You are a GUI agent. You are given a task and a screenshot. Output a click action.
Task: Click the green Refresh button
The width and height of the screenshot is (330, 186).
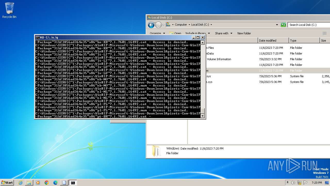pos(283,25)
